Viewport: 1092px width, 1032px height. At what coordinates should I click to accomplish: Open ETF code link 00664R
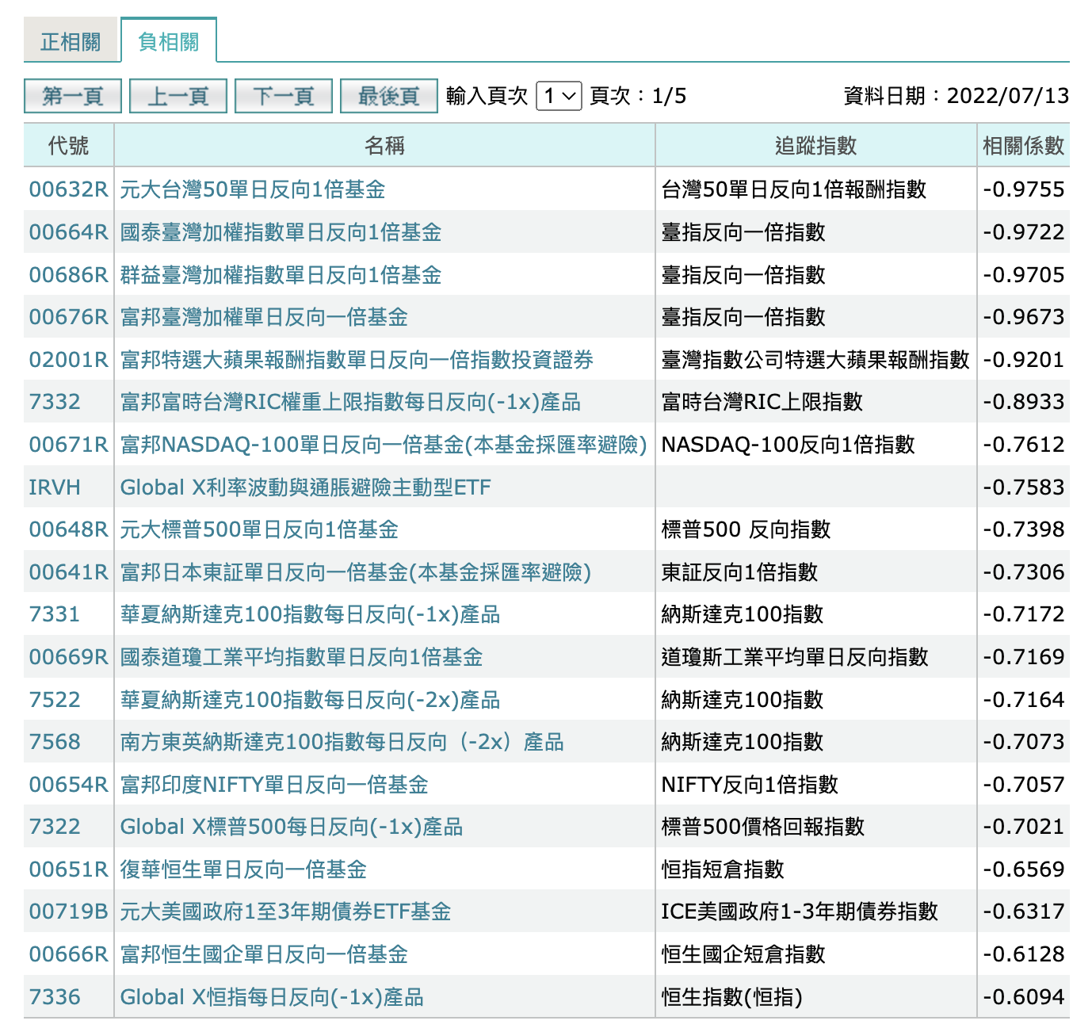68,232
